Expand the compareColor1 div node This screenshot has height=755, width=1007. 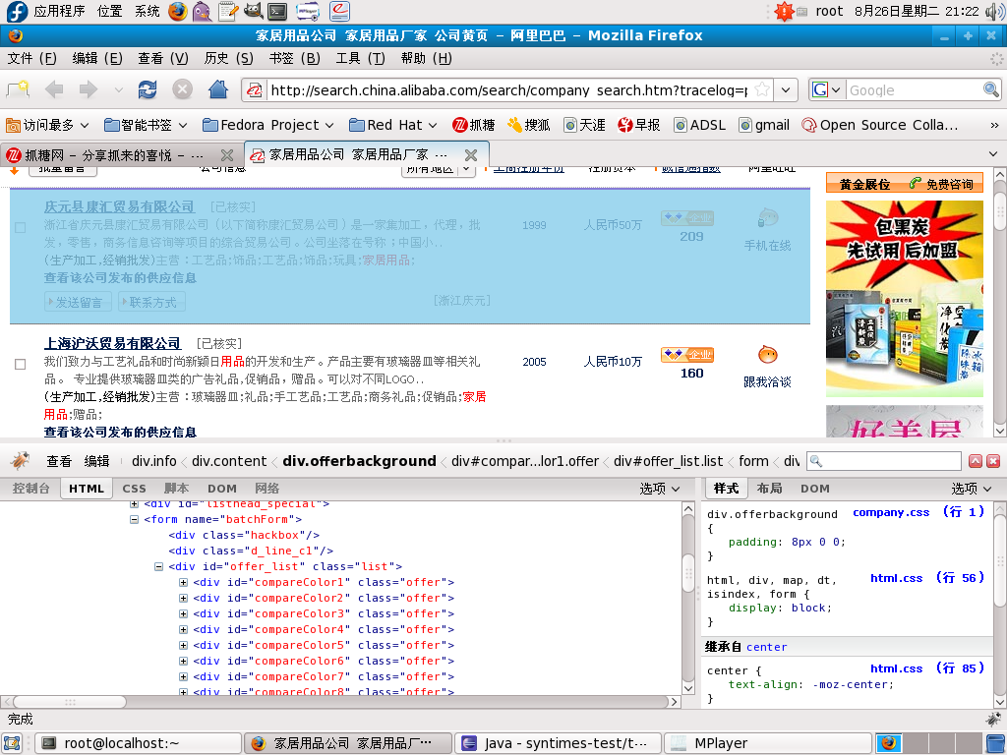(x=183, y=582)
